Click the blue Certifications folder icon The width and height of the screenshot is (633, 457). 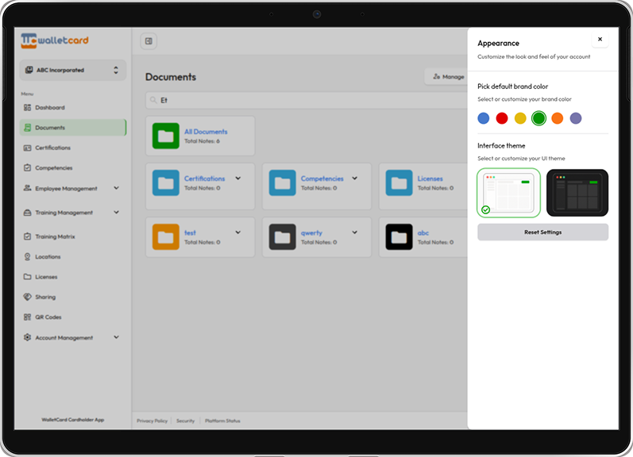point(165,182)
